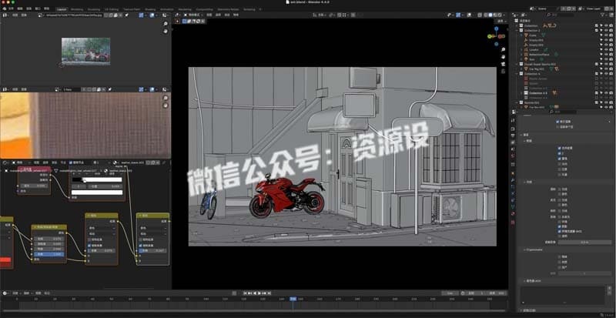Toggle the camera view icon in the viewport
This screenshot has height=318, width=616.
point(504,64)
